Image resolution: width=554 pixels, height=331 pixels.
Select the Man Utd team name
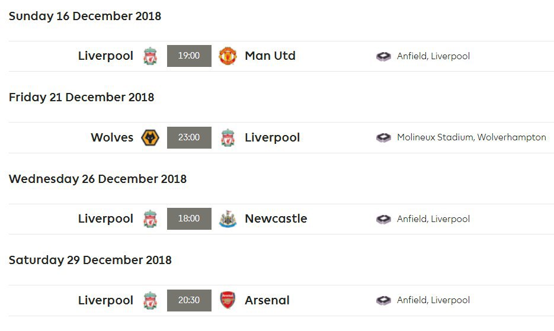click(x=270, y=56)
